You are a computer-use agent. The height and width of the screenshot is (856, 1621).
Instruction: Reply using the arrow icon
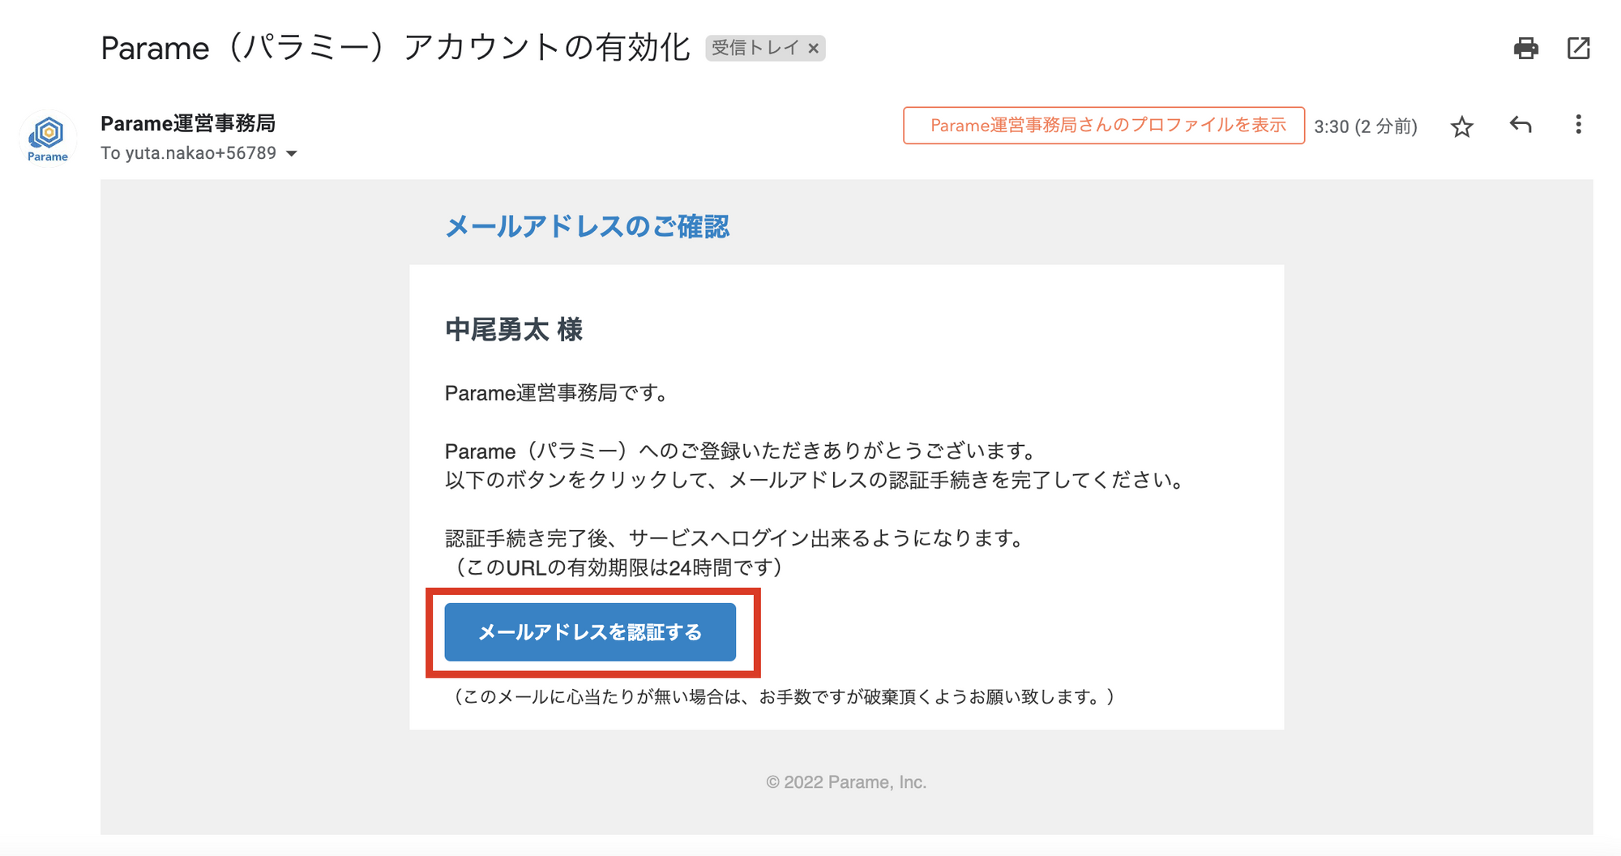click(1520, 125)
